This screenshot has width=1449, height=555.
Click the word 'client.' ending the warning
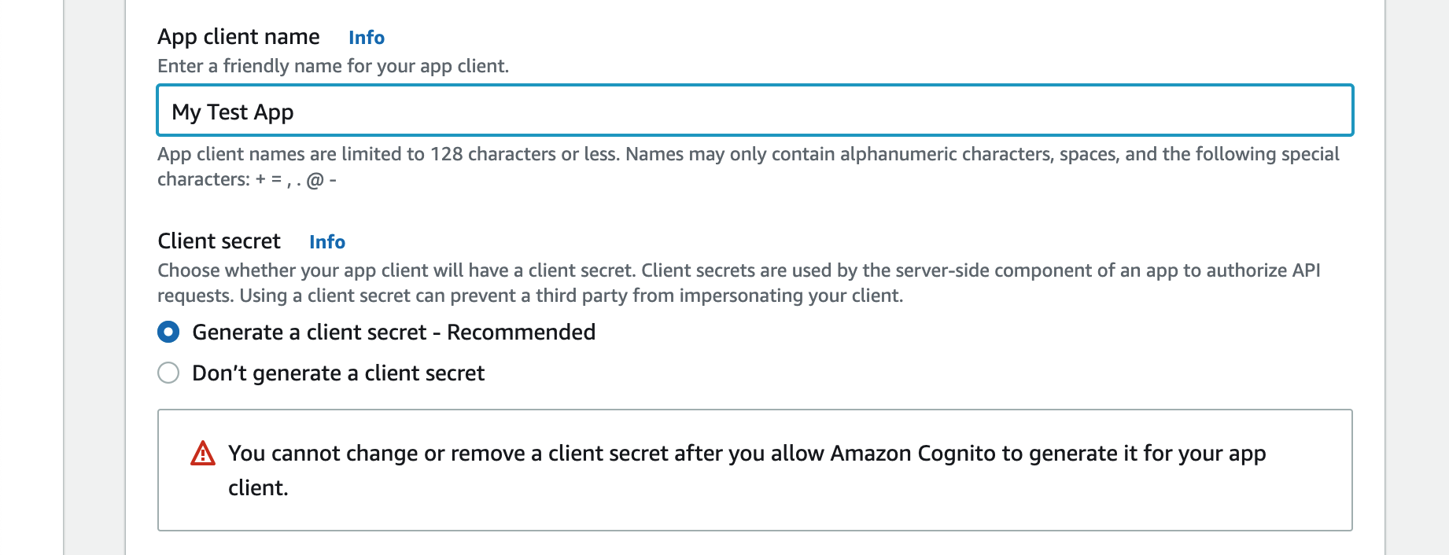(258, 488)
